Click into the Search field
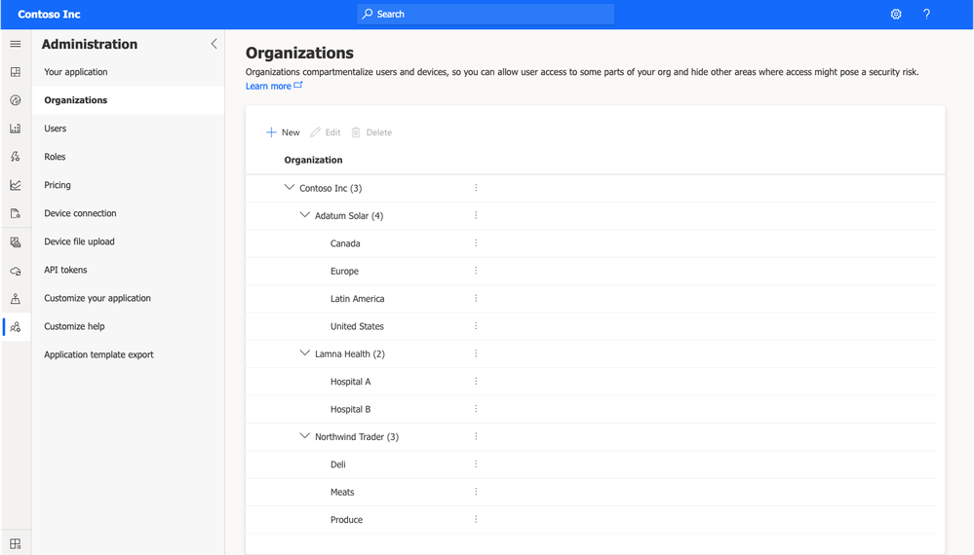The height and width of the screenshot is (555, 974). pyautogui.click(x=486, y=15)
